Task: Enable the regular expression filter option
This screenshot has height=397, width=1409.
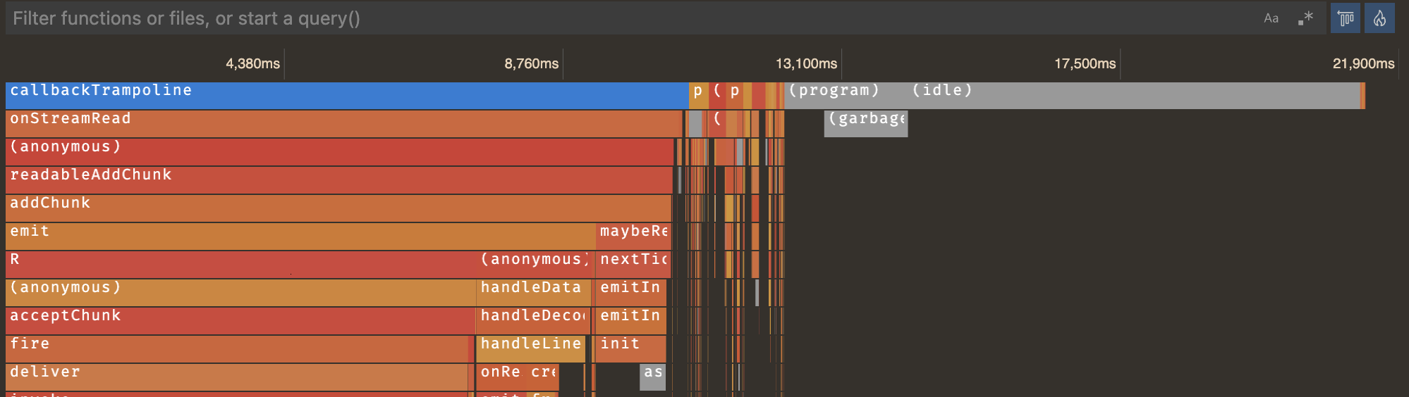Action: click(x=1305, y=18)
